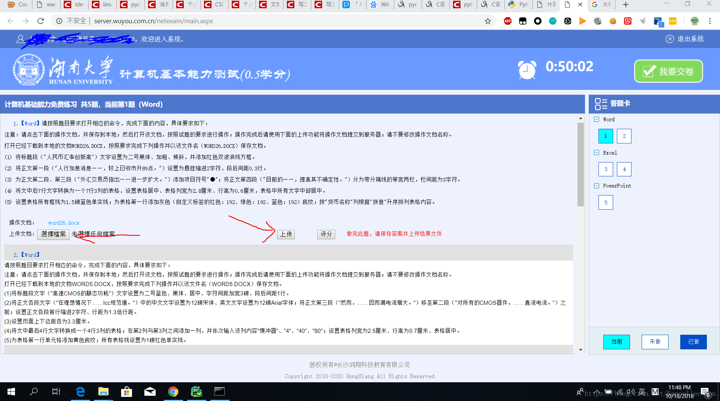Image resolution: width=720 pixels, height=401 pixels.
Task: Click the black circle extension icon
Action: point(538,21)
